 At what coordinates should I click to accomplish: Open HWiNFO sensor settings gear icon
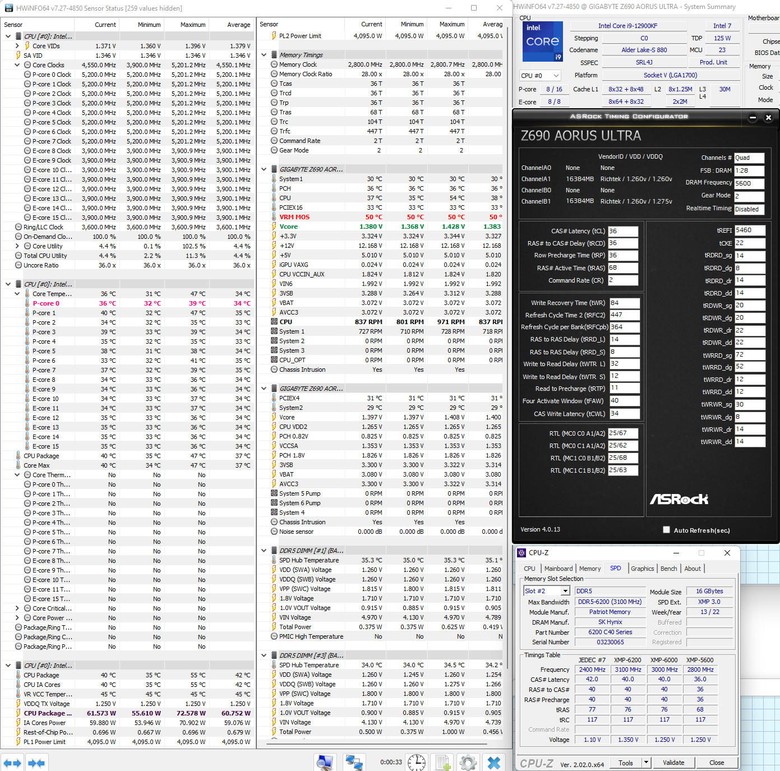click(468, 763)
